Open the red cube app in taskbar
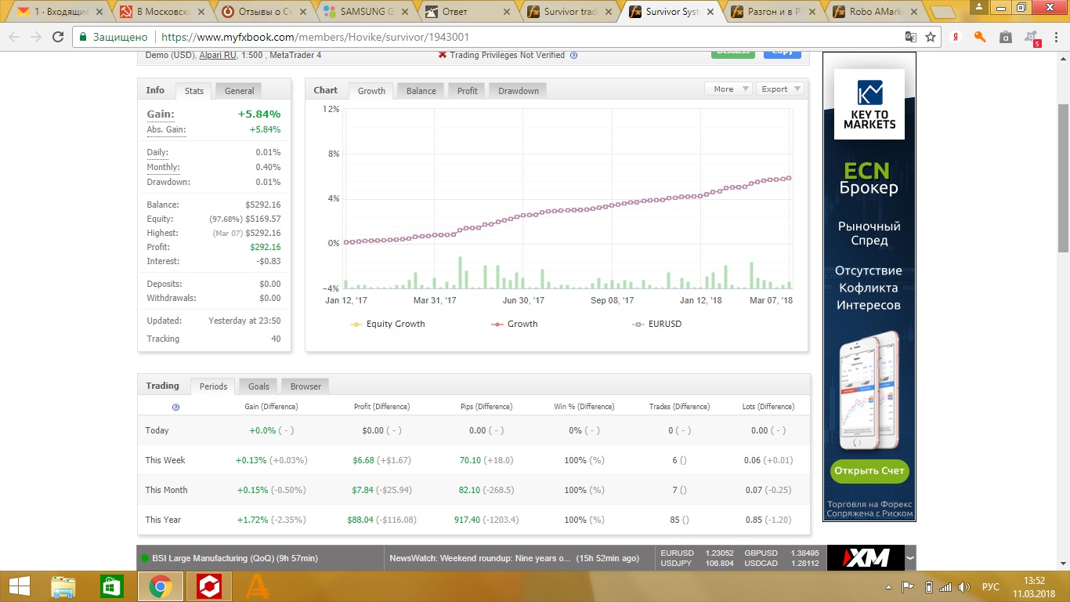1070x602 pixels. point(209,586)
